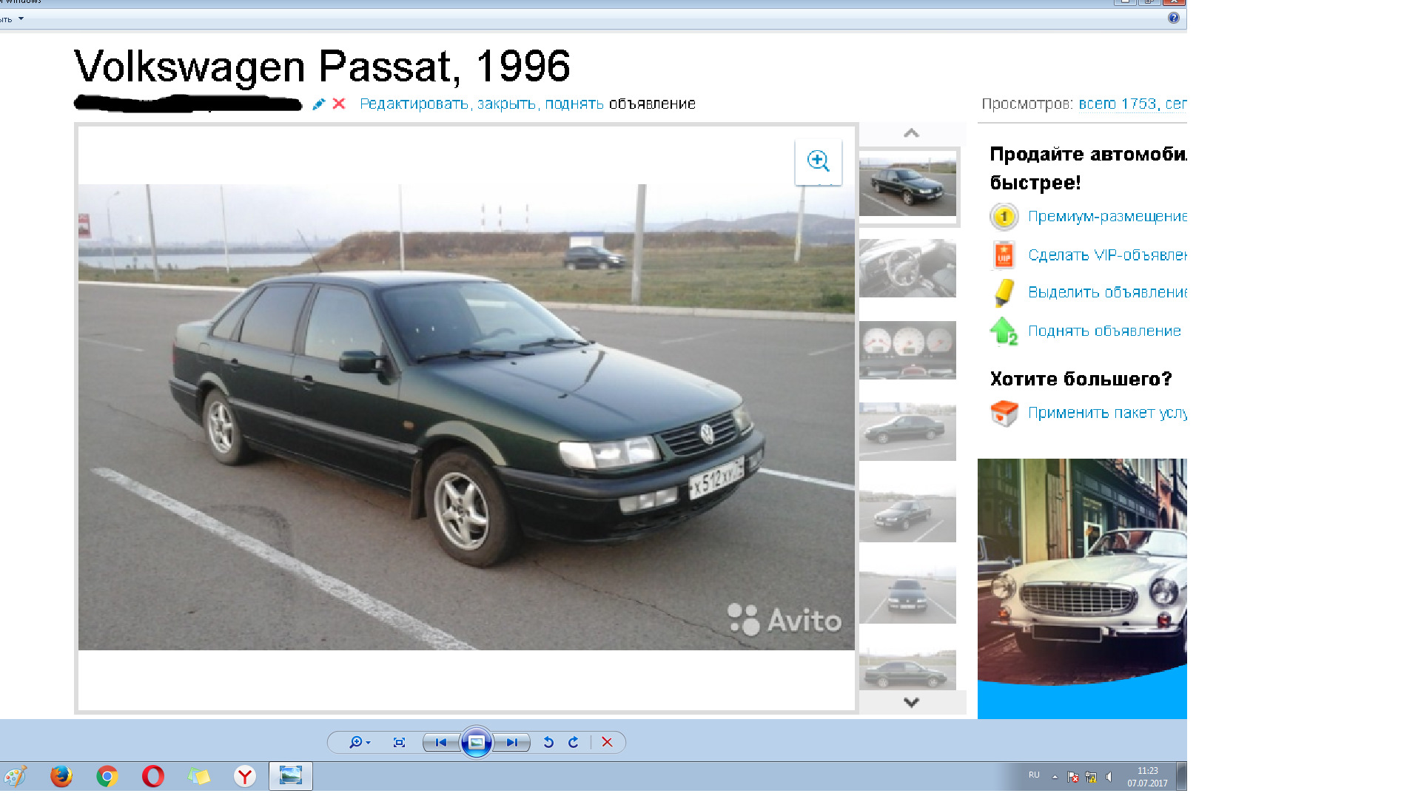1421x799 pixels.
Task: Click the Премиум-размещение coin icon
Action: click(1004, 217)
